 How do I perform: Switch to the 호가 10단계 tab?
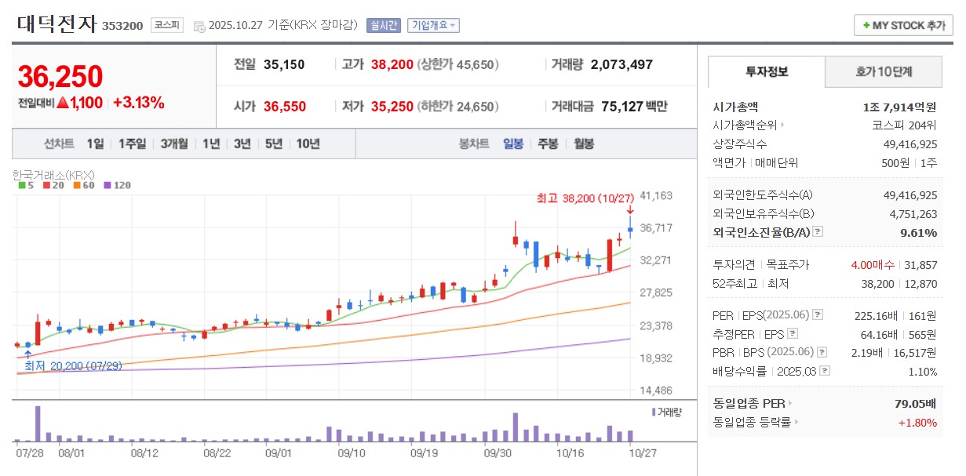pyautogui.click(x=883, y=71)
